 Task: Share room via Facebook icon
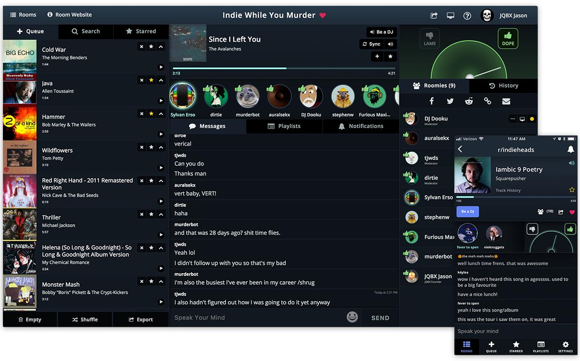431,101
